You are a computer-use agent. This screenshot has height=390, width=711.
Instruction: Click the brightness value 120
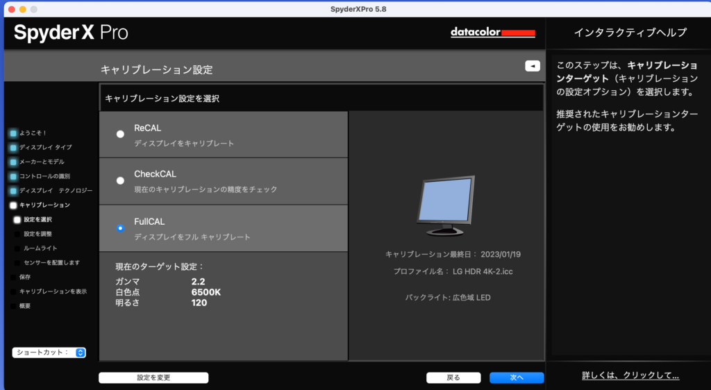click(x=199, y=303)
